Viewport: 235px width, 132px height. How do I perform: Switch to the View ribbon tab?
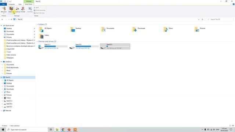point(20,4)
